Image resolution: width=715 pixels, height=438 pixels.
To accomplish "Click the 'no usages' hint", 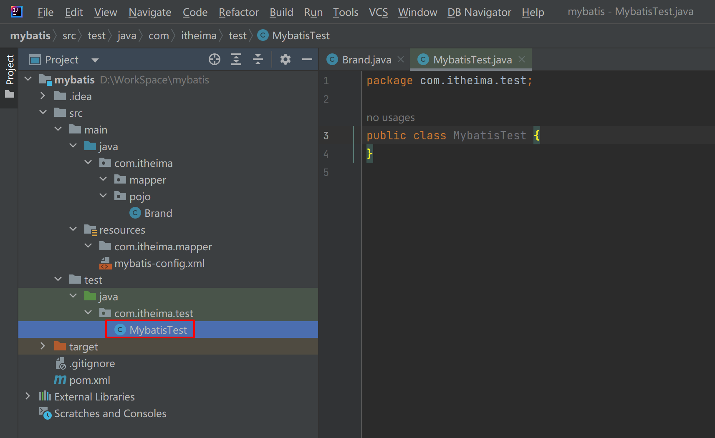I will [x=391, y=118].
